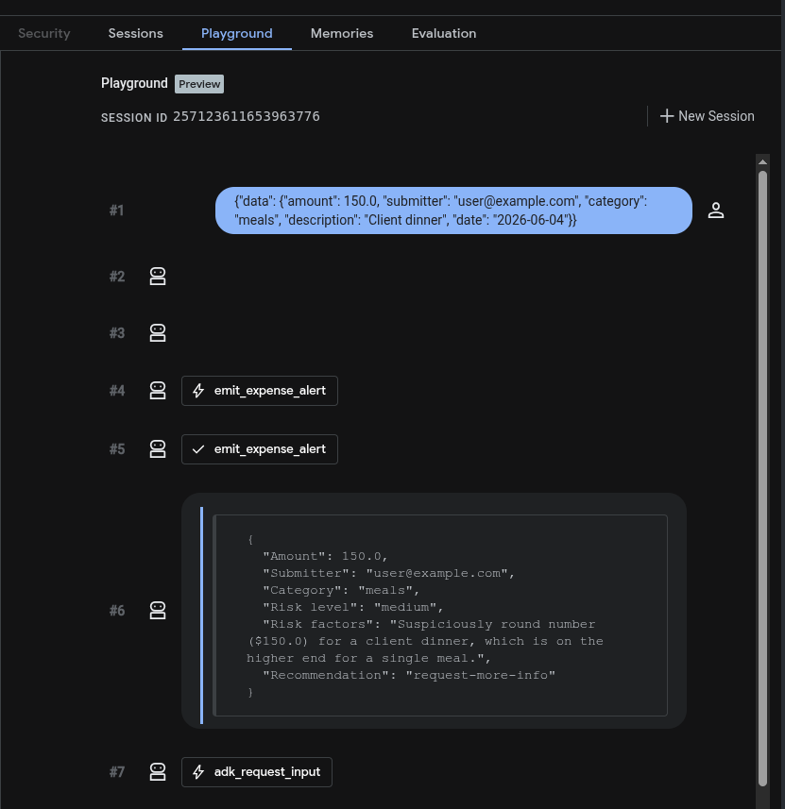785x809 pixels.
Task: Click the "Amount": 150.0 line in output
Action: tap(325, 556)
